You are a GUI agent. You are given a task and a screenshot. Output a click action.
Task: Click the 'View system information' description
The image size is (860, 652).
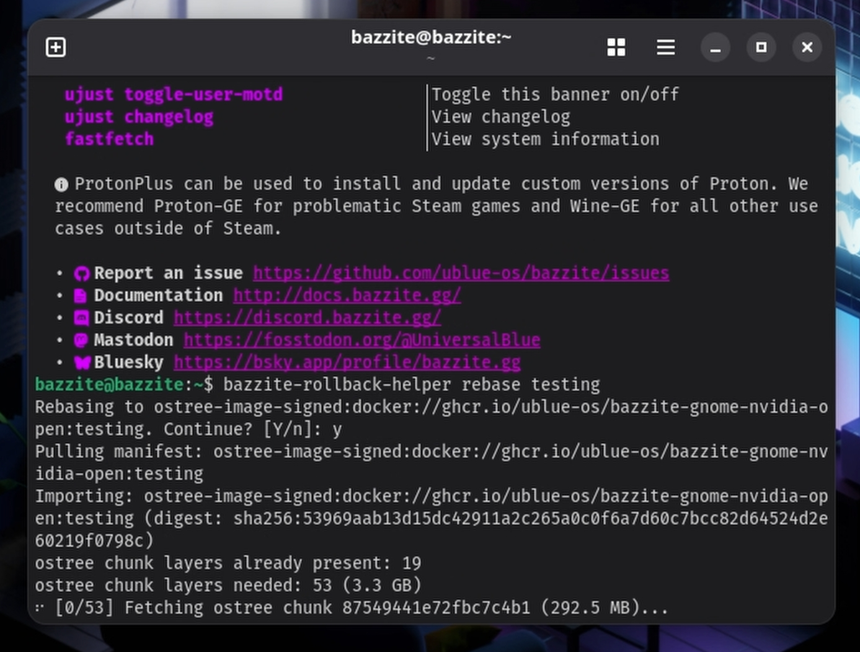pyautogui.click(x=546, y=139)
